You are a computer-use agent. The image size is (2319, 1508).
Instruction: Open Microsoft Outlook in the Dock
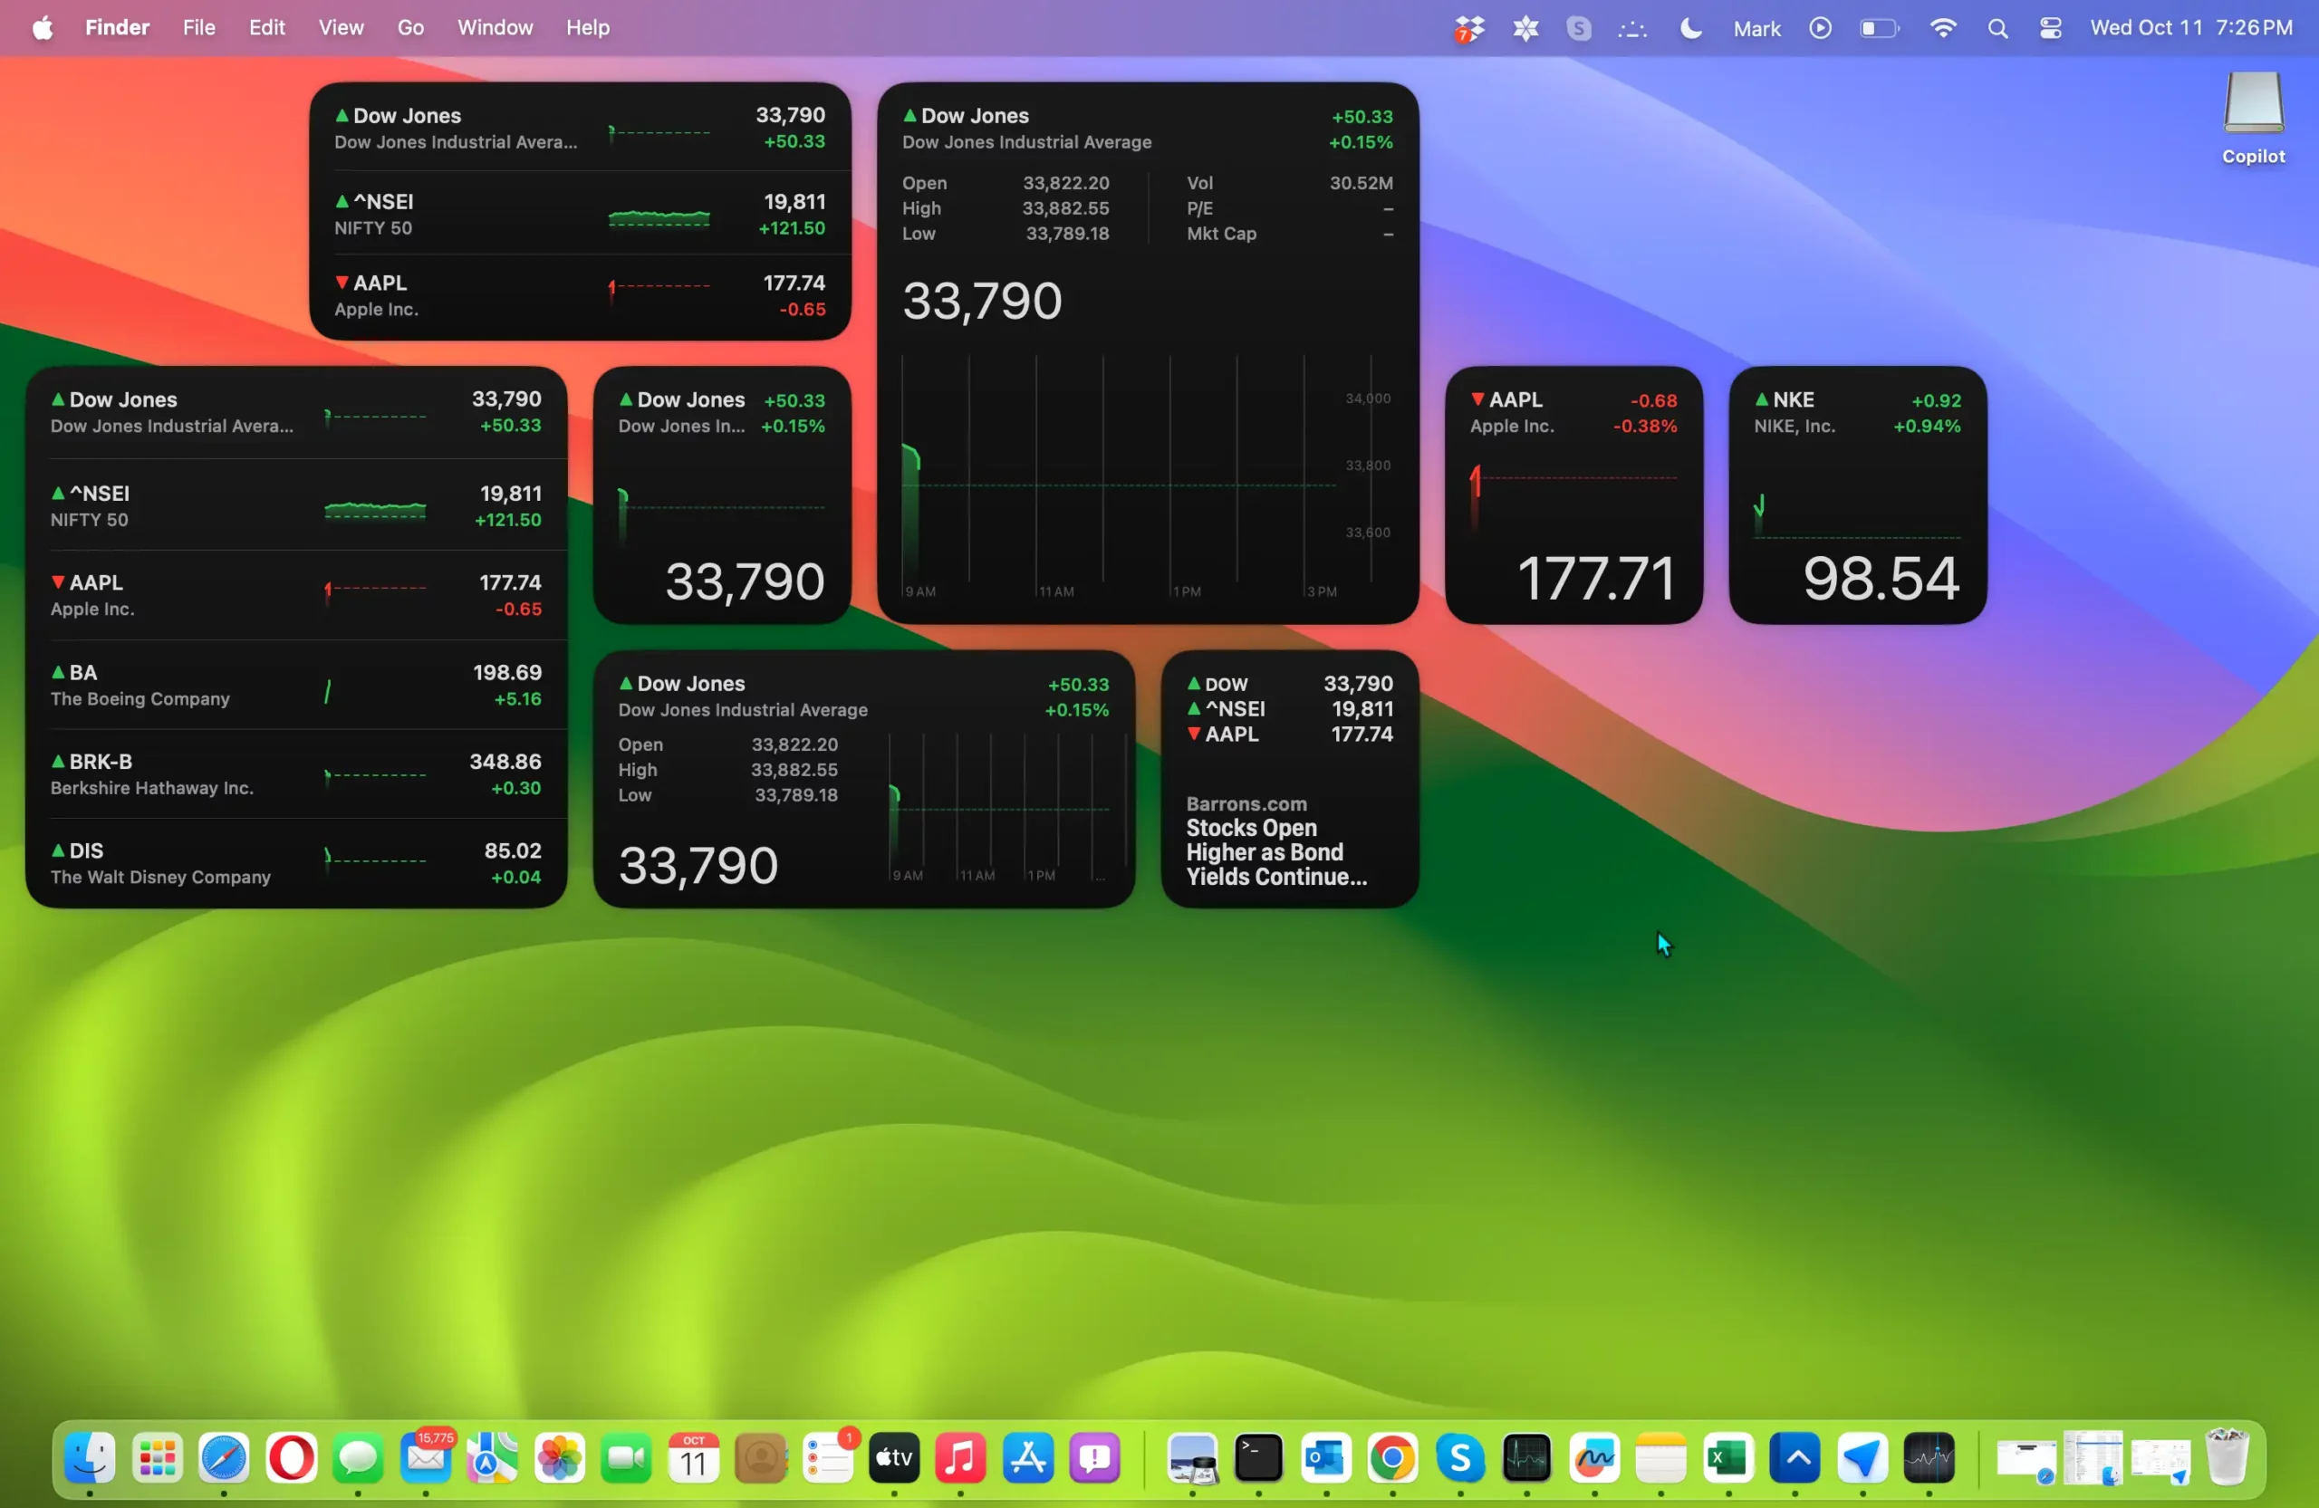(x=1326, y=1457)
